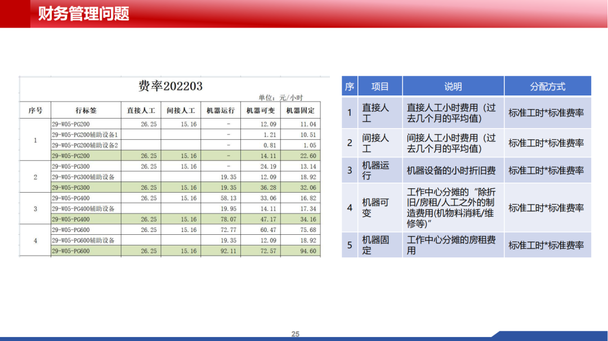Screen dimensions: 608x341
Task: Click the 分配方式 header in right table
Action: [547, 87]
